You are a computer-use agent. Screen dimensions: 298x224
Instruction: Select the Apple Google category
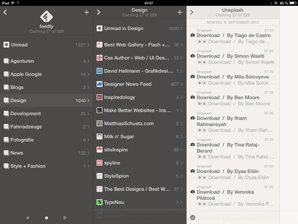pyautogui.click(x=47, y=74)
